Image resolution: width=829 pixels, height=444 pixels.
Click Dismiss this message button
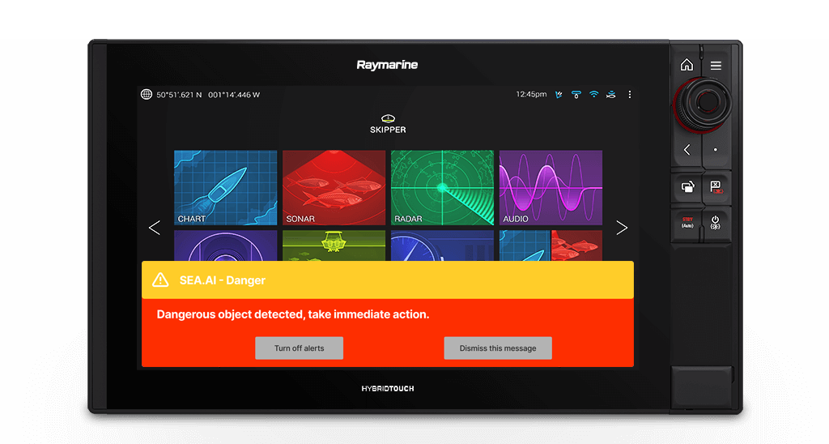pos(498,348)
